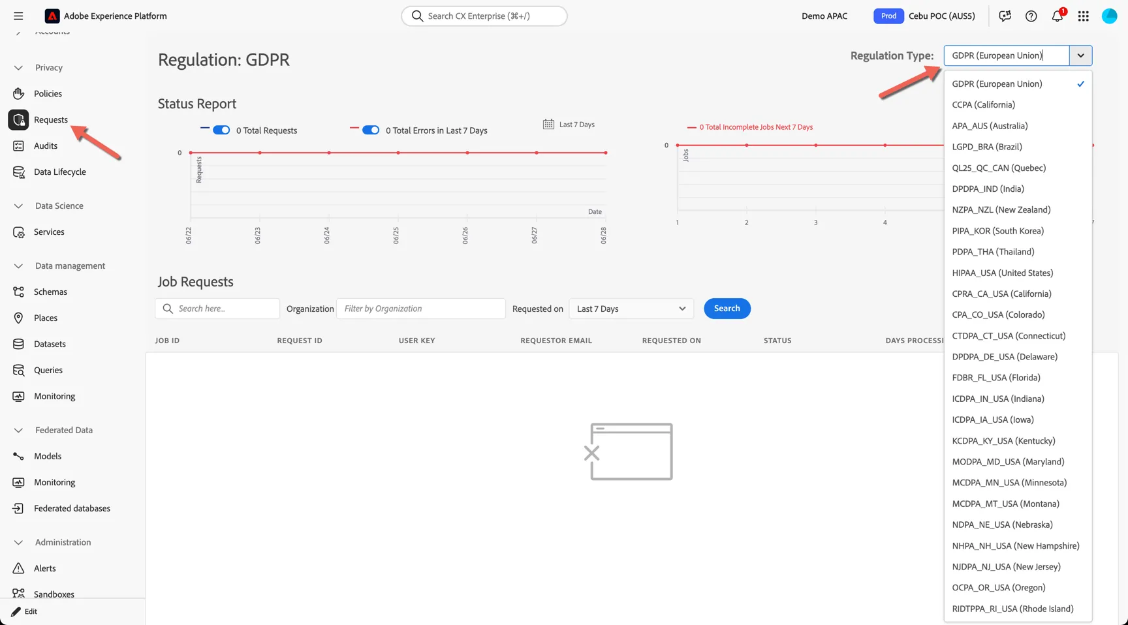Click the Data Lifecycle icon

click(x=18, y=172)
